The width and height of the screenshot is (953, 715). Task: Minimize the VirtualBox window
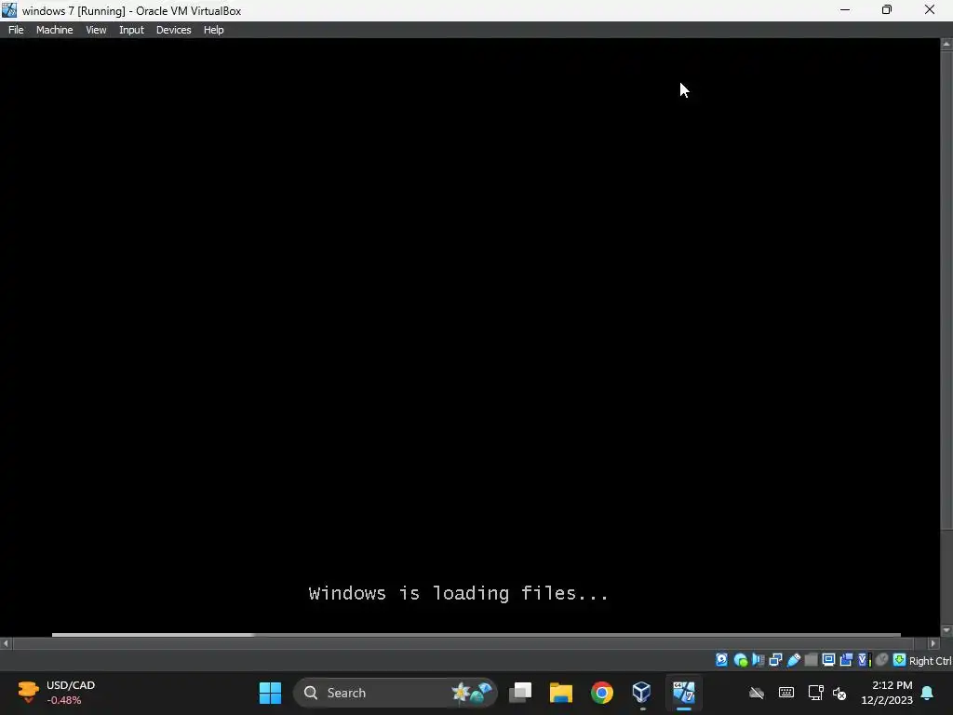pyautogui.click(x=845, y=9)
